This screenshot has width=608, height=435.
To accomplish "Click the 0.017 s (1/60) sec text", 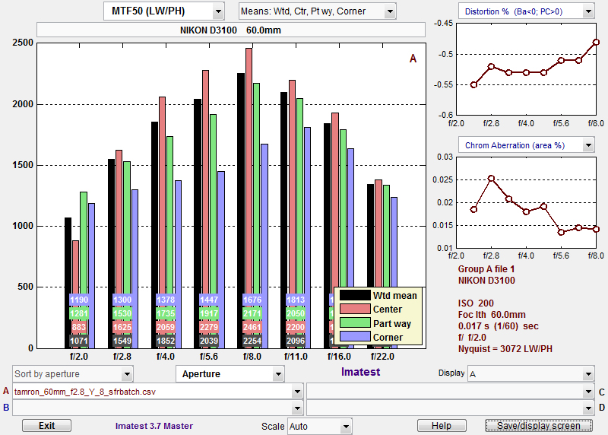I will pyautogui.click(x=499, y=326).
